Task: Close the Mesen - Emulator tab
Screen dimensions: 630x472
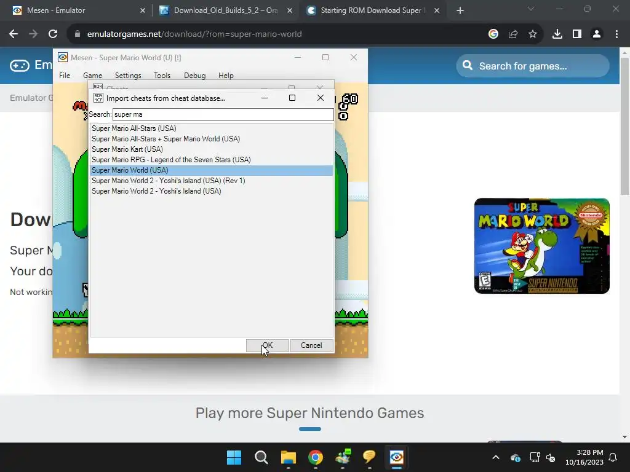Action: pos(143,10)
